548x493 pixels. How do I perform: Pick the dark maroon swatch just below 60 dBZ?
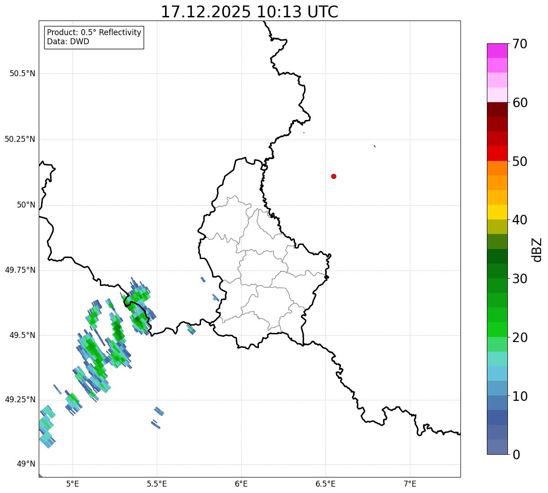click(x=497, y=109)
